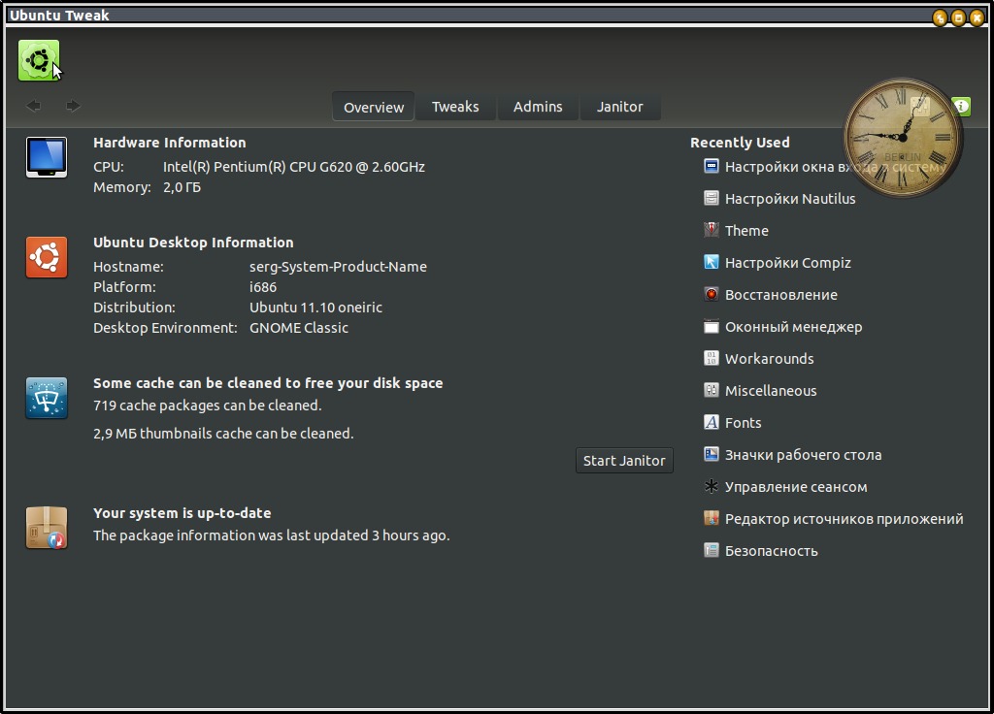
Task: Open the Fonts entry
Action: point(743,423)
